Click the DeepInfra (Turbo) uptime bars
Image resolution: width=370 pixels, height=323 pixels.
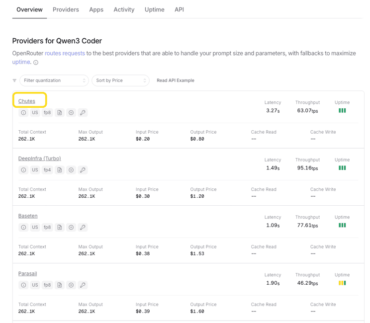pos(342,168)
